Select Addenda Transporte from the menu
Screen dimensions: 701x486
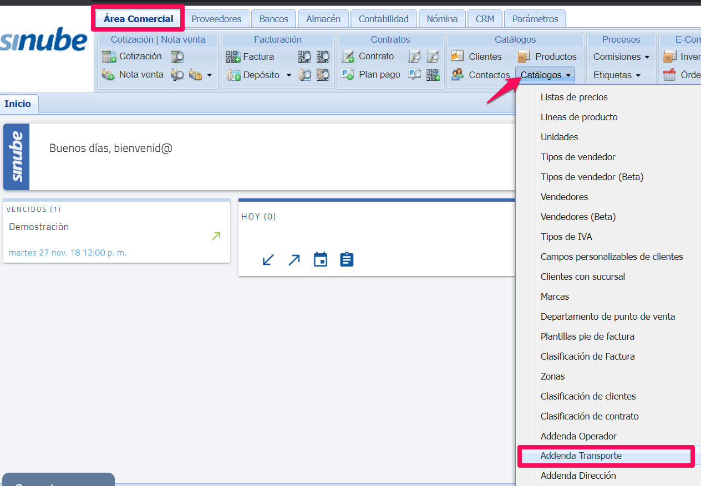click(x=581, y=456)
